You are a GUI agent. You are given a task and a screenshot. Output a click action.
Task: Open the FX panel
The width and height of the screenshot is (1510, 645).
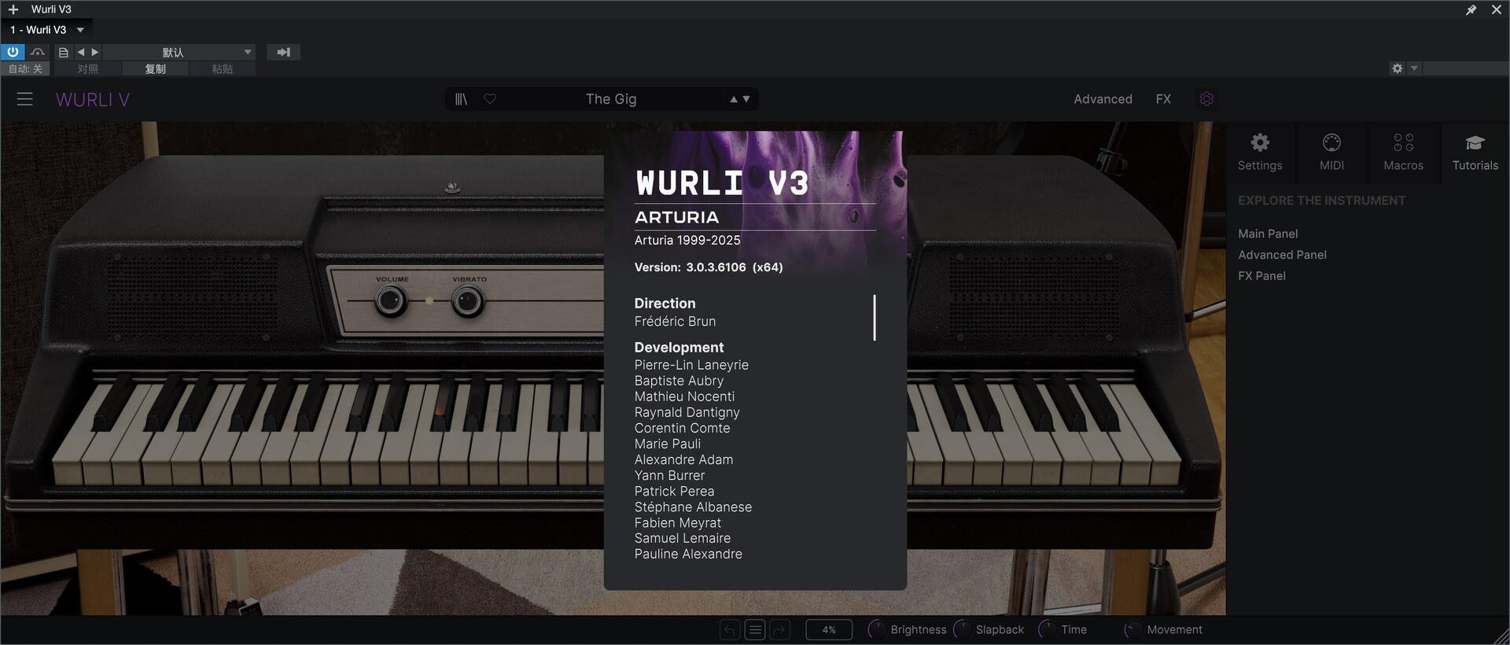coord(1163,99)
